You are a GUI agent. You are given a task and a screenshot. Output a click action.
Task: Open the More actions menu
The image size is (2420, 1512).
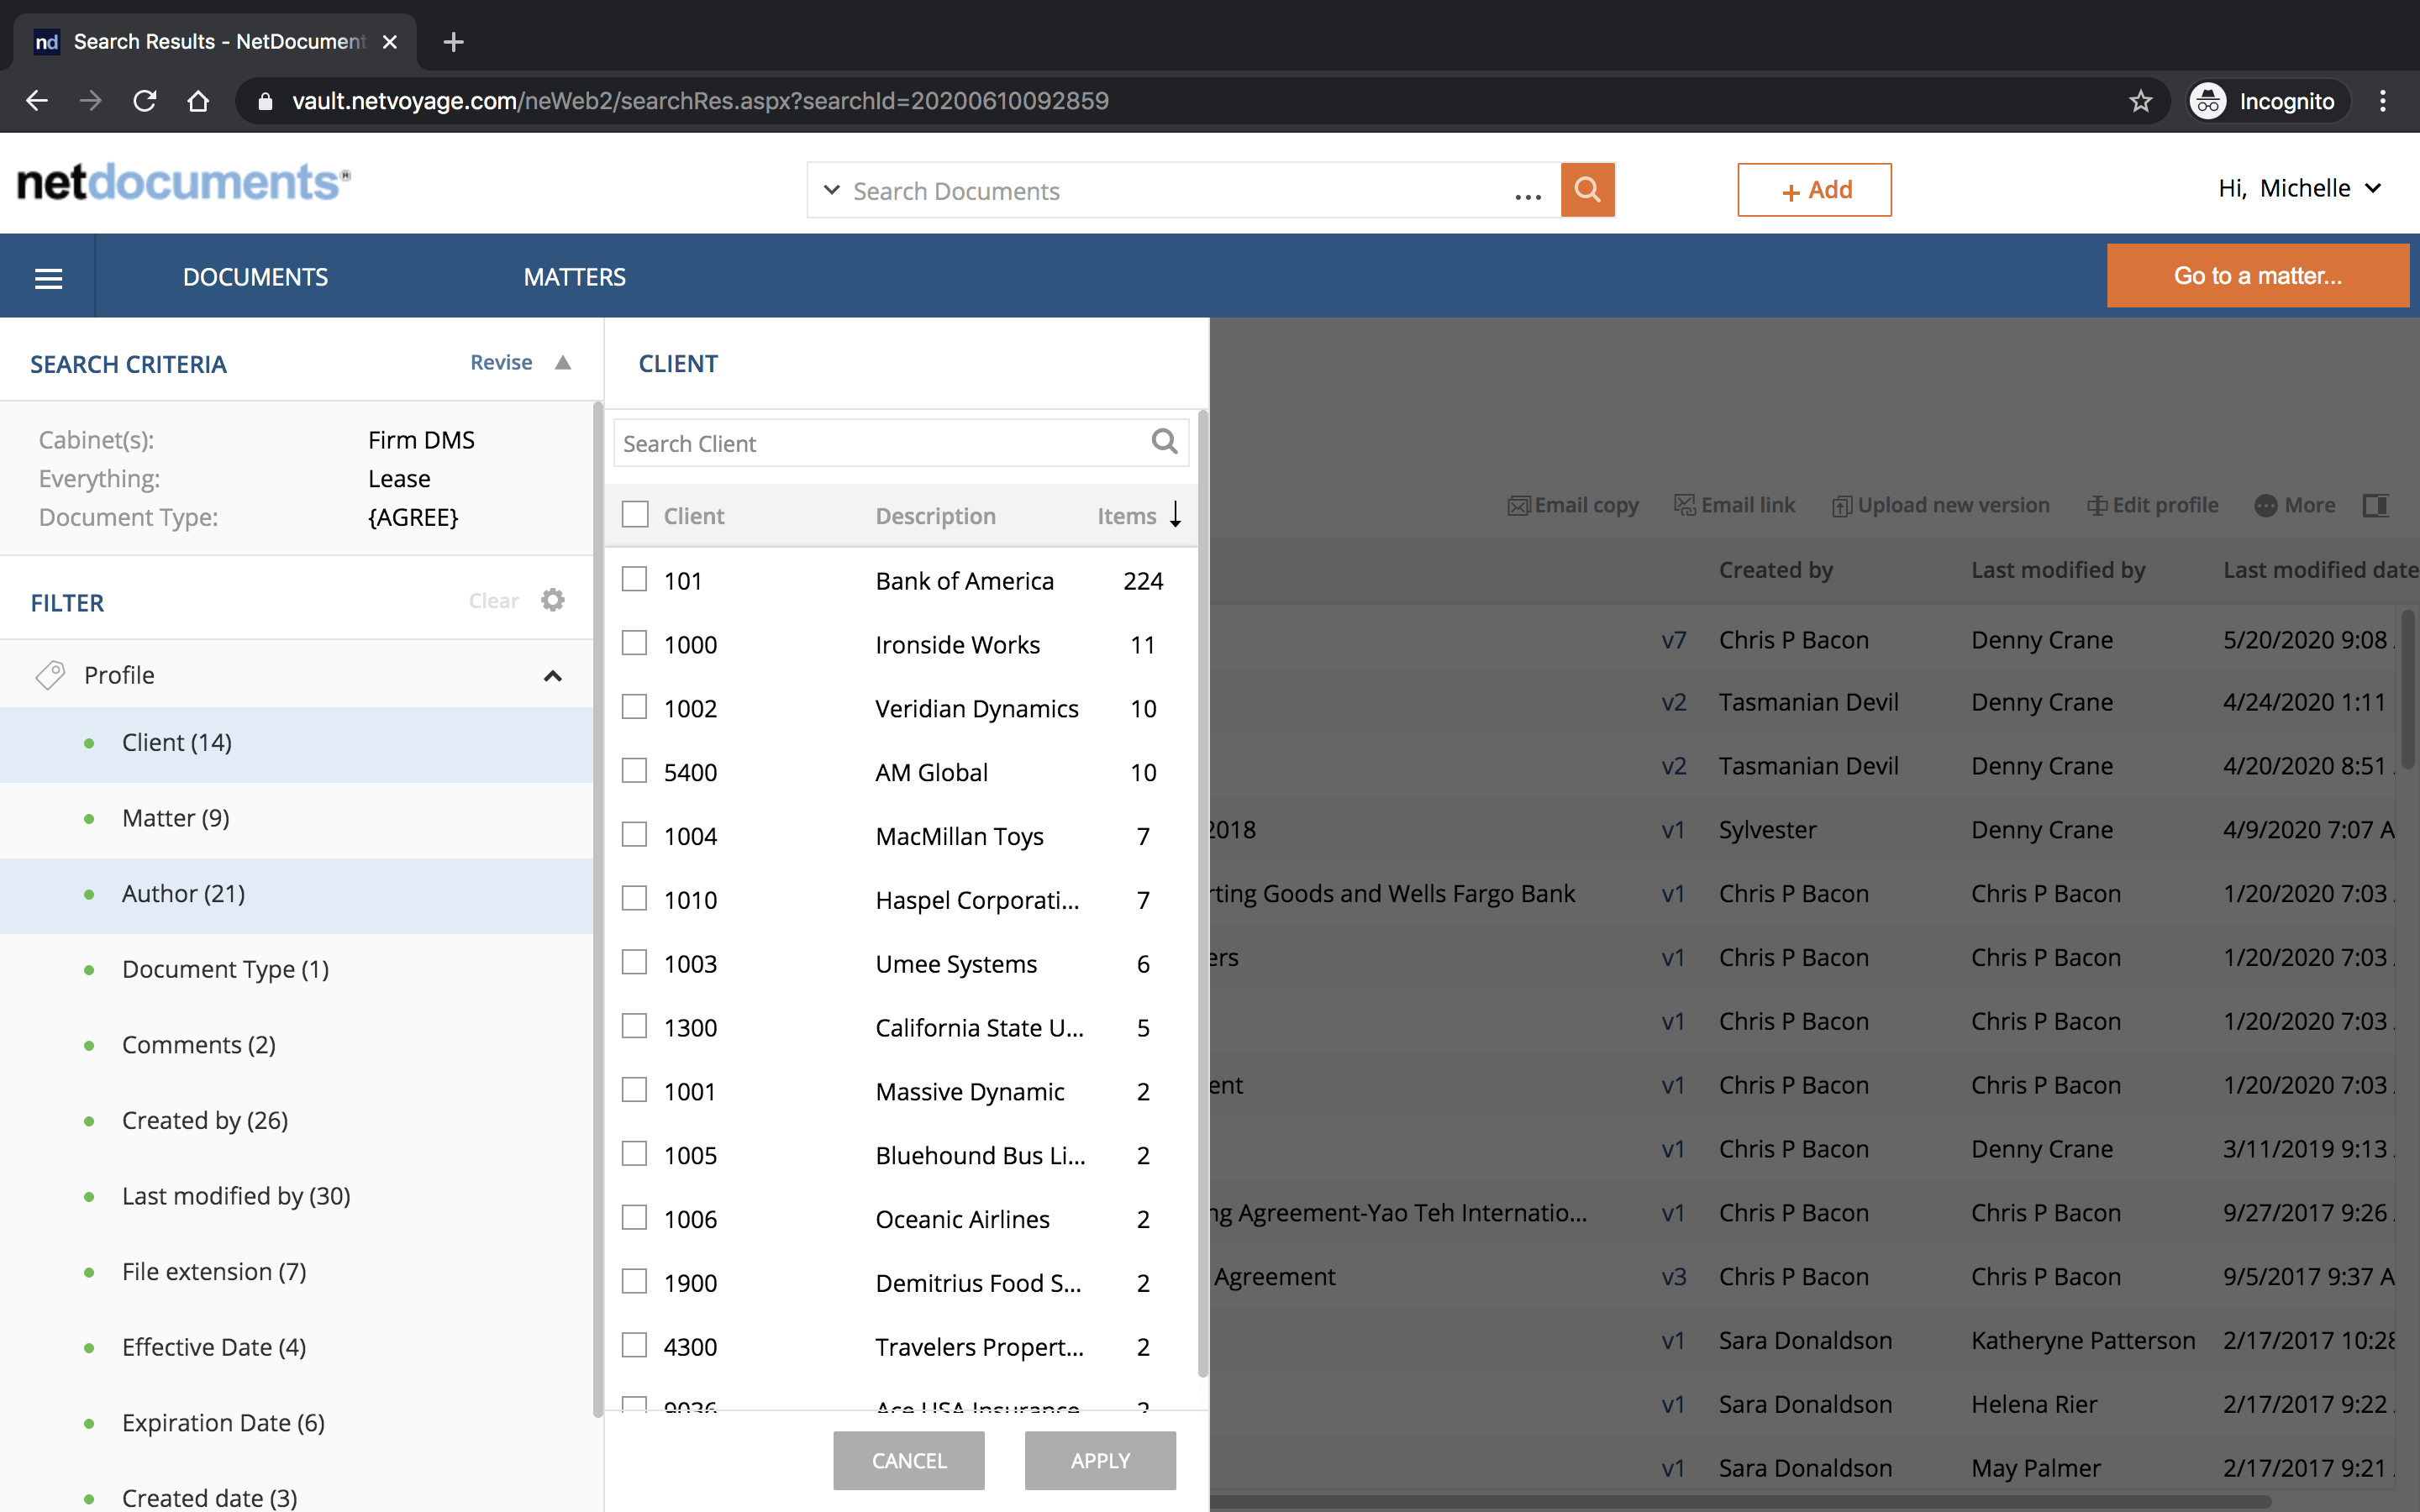click(x=2295, y=505)
